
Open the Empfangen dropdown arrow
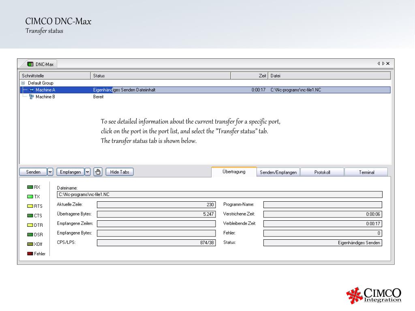(88, 172)
